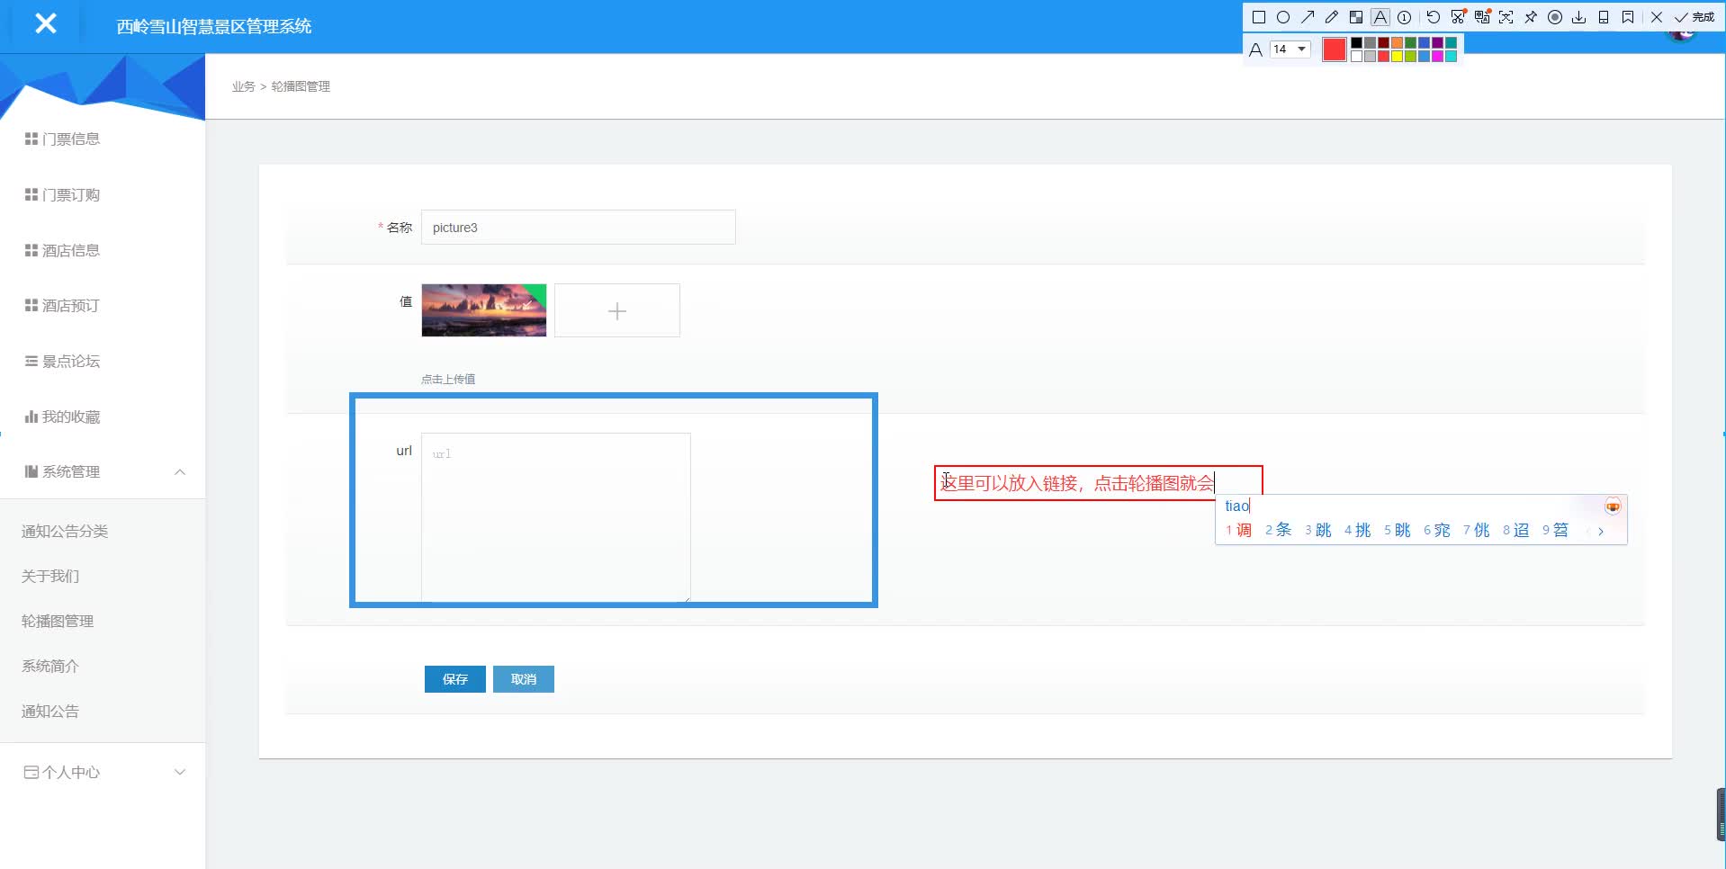Open 酒店信息 in the sidebar
Image resolution: width=1726 pixels, height=869 pixels.
tap(62, 250)
